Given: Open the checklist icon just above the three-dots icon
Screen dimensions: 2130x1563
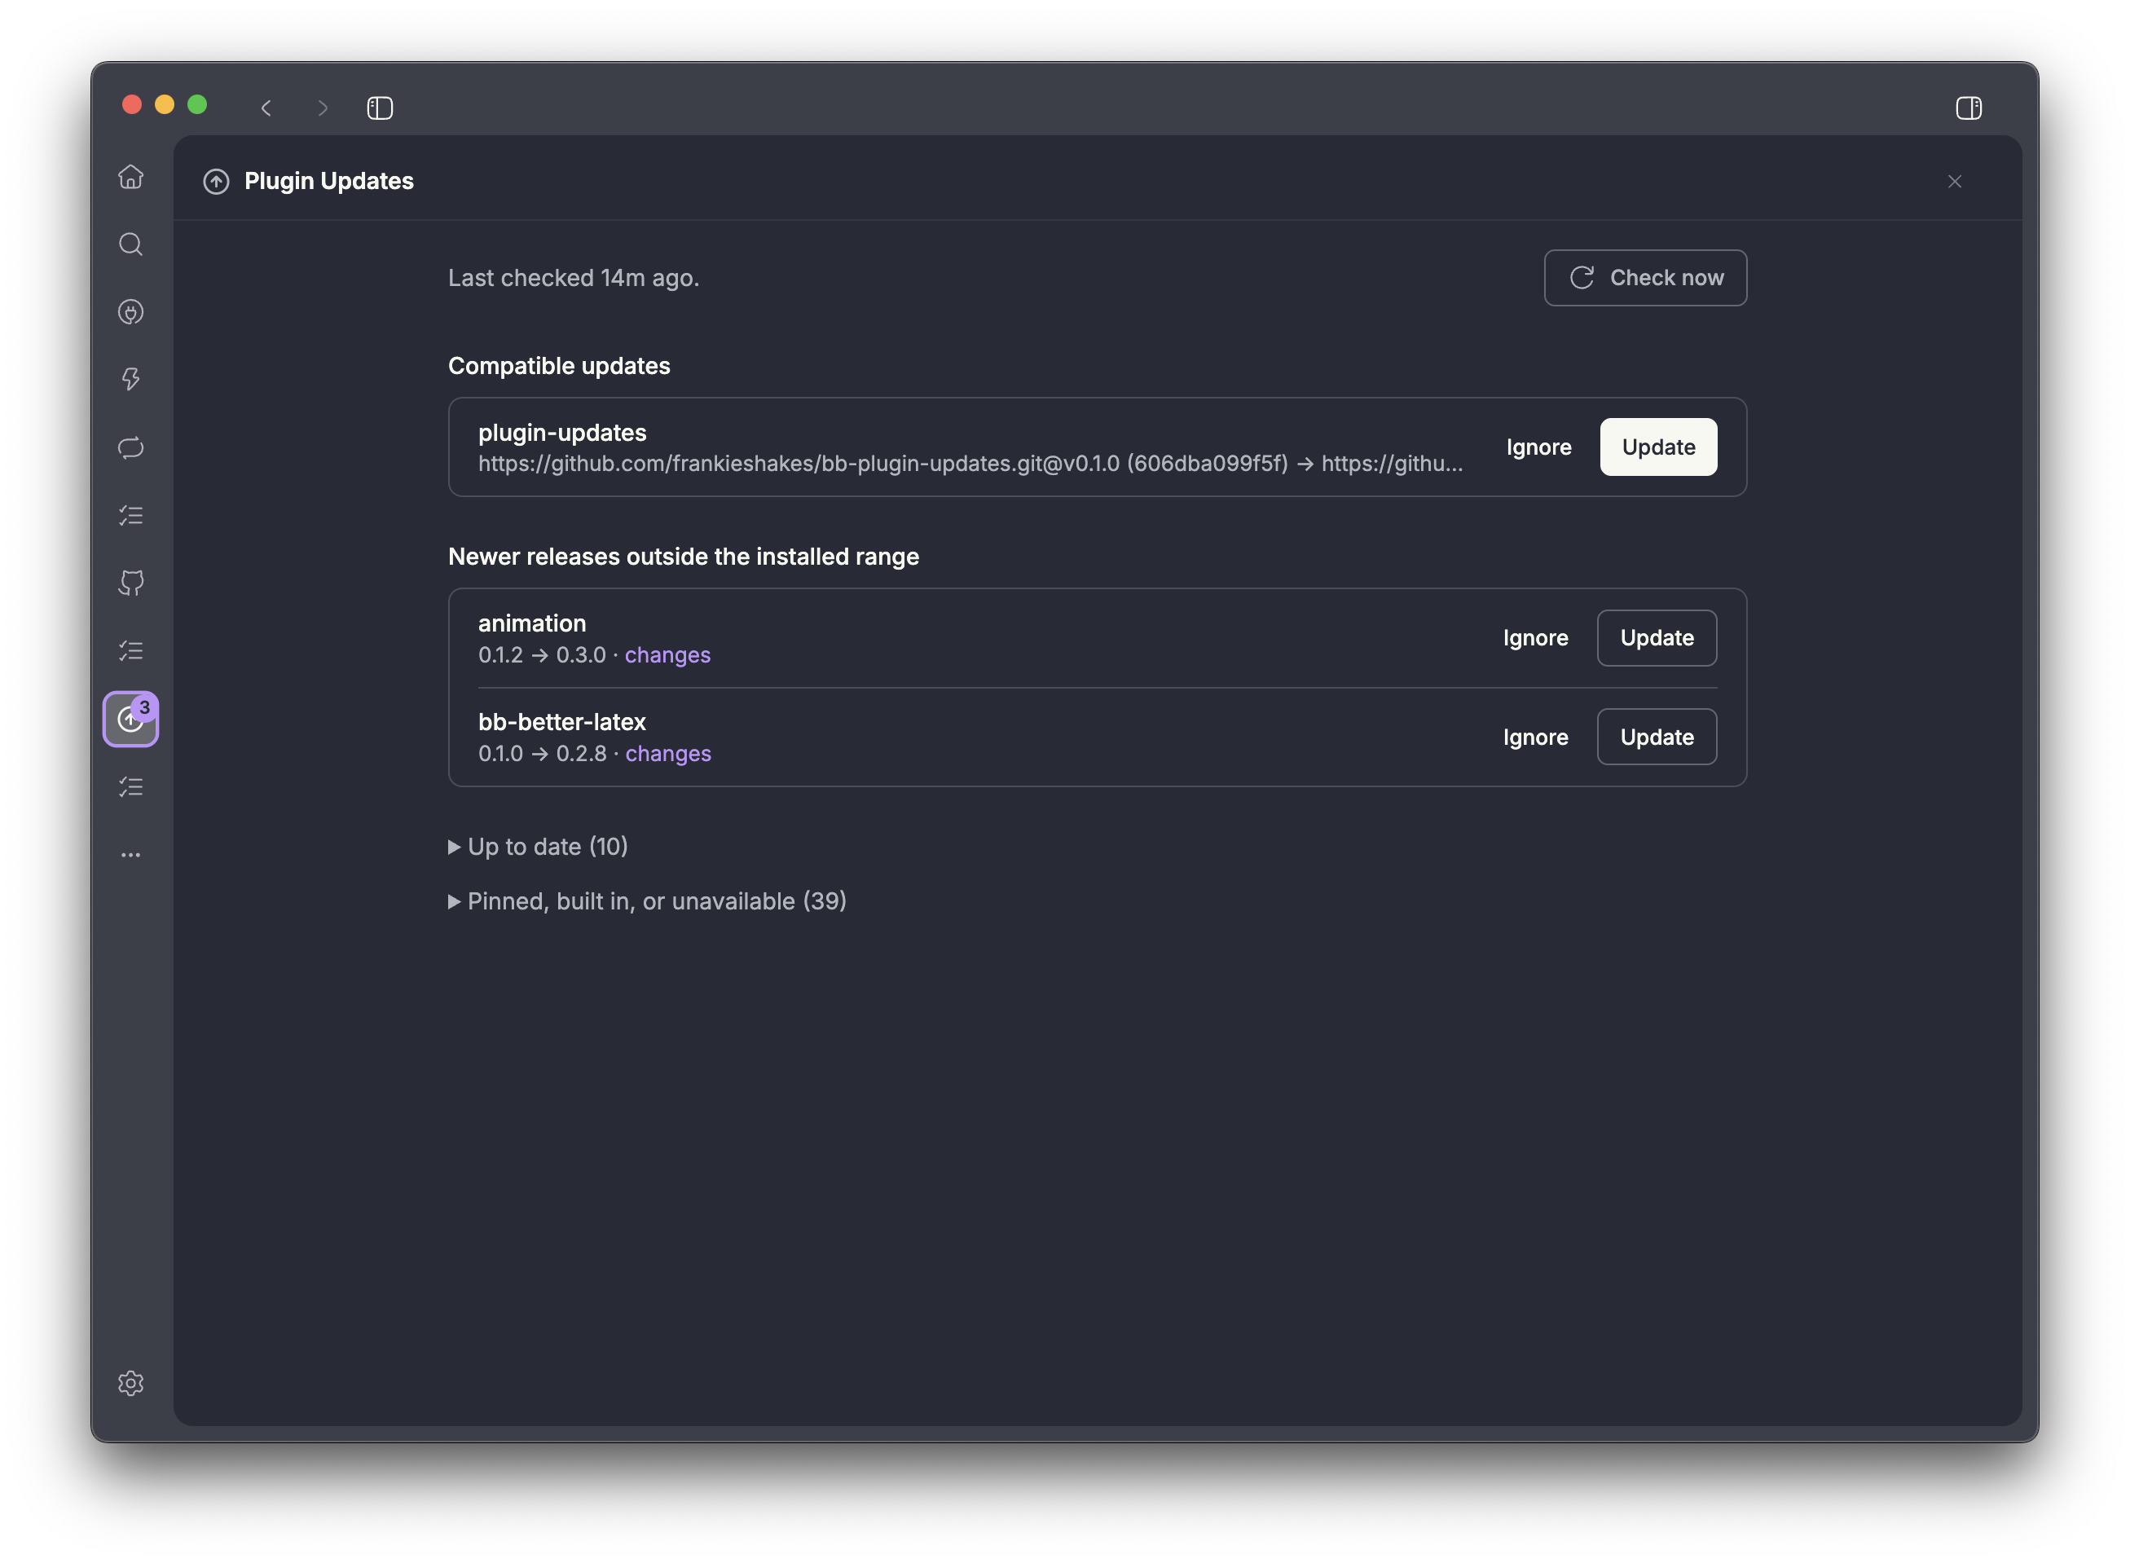Looking at the screenshot, I should click(130, 787).
